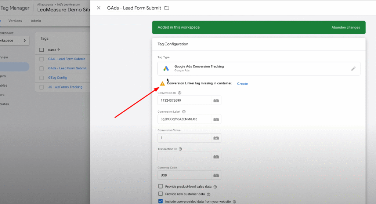
Task: Enable Provide product-level sales data
Action: coord(160,186)
